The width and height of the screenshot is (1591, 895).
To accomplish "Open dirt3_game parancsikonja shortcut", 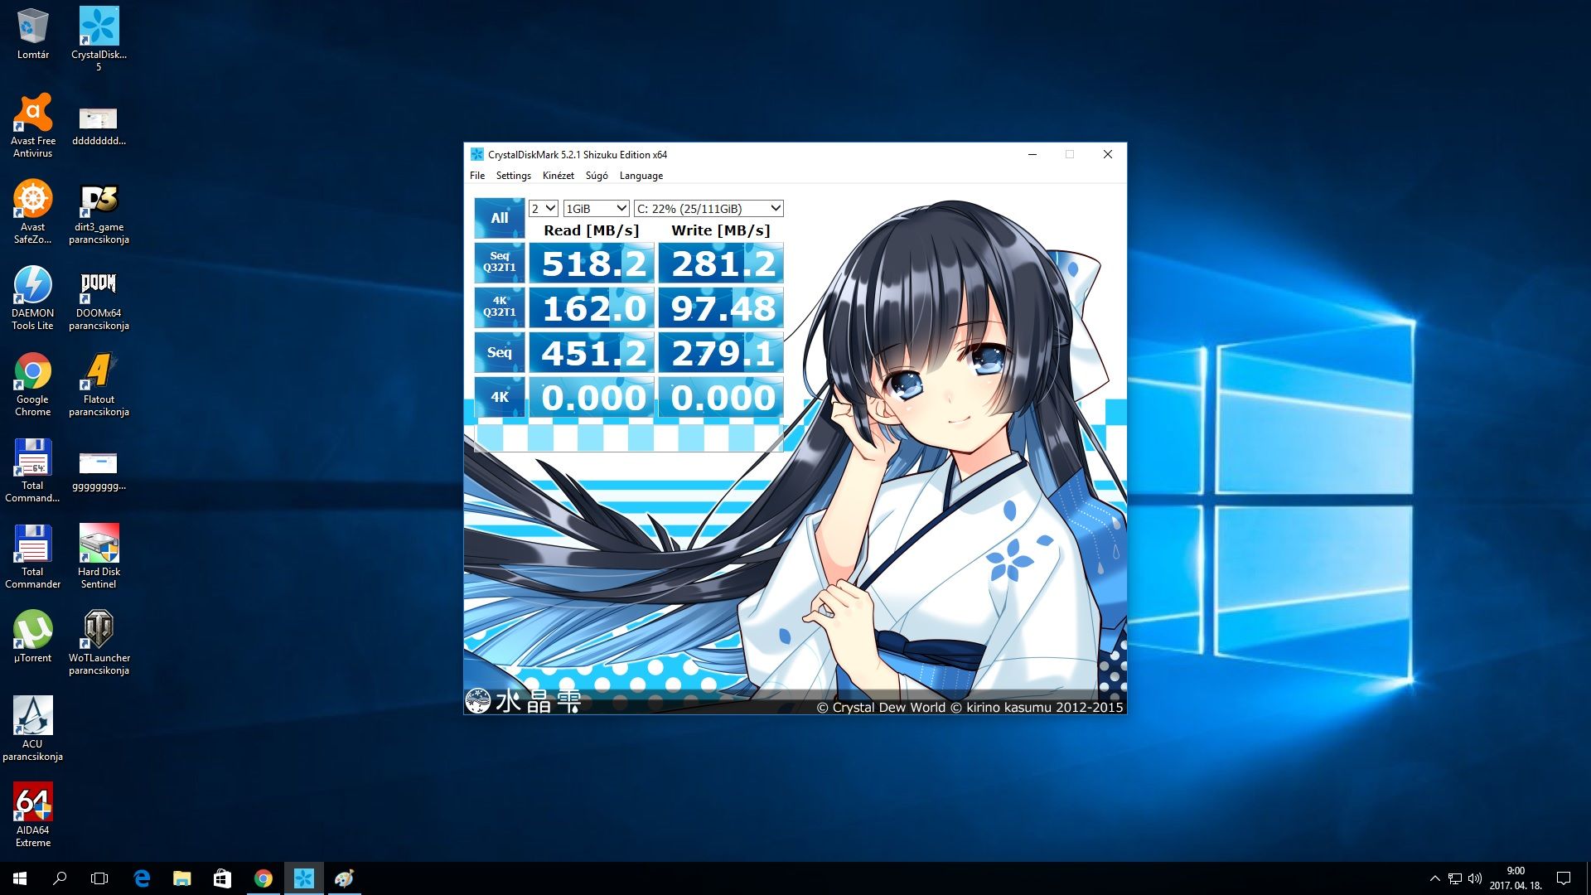I will [99, 214].
